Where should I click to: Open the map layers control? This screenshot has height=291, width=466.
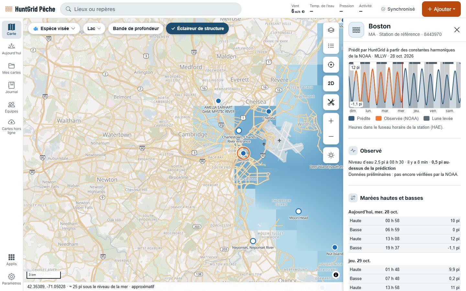(331, 30)
